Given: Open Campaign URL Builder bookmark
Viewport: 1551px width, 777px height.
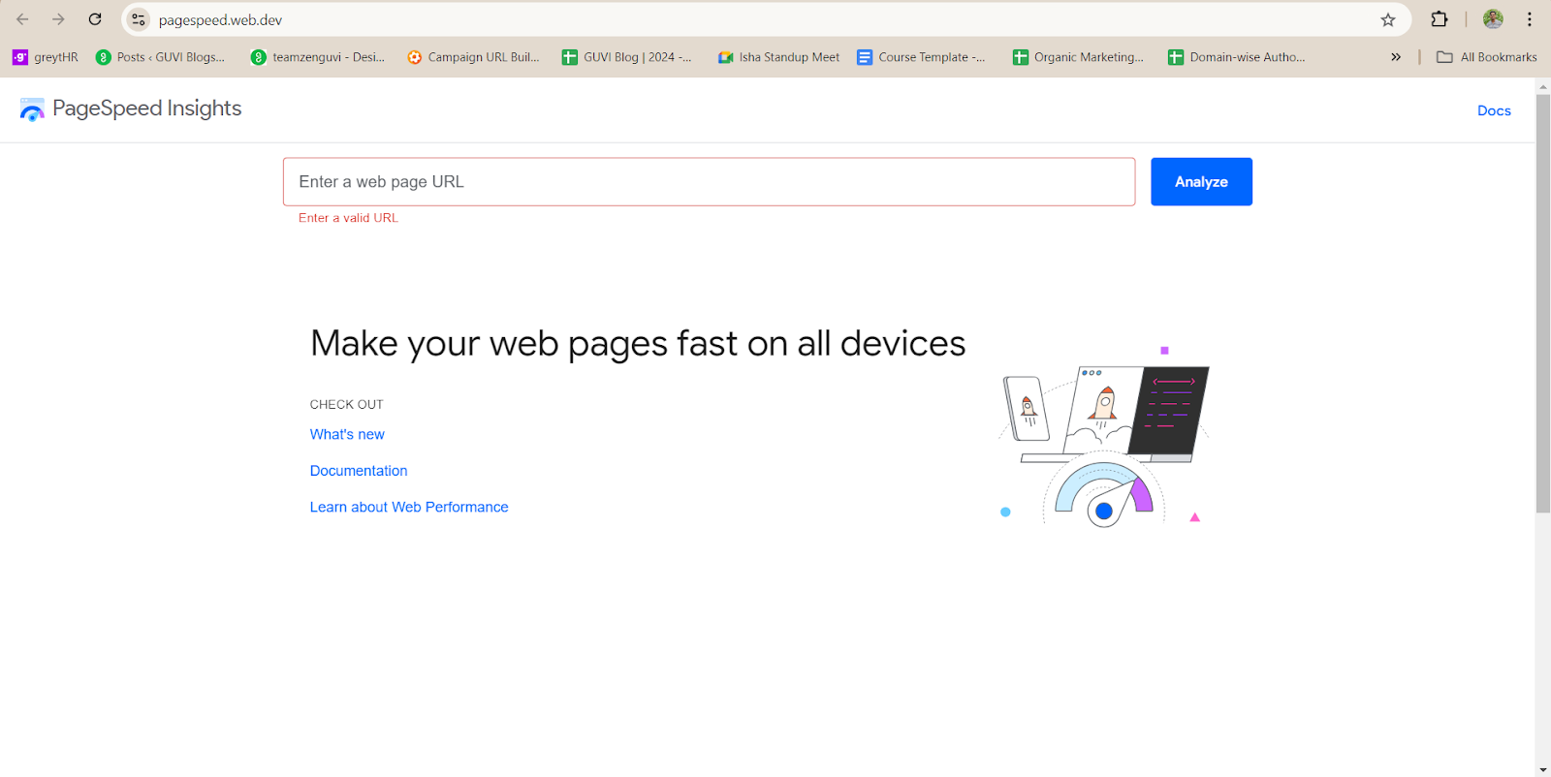Looking at the screenshot, I should 474,57.
